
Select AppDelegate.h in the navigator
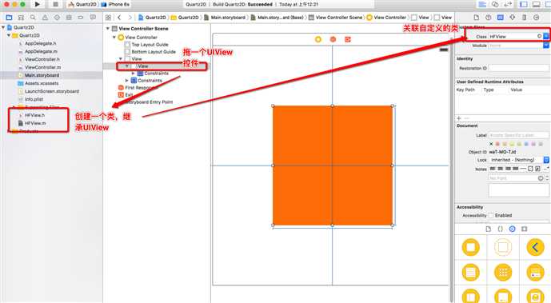41,43
